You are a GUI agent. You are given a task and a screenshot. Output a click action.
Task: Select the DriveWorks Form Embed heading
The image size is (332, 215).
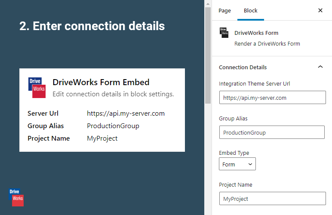[101, 82]
